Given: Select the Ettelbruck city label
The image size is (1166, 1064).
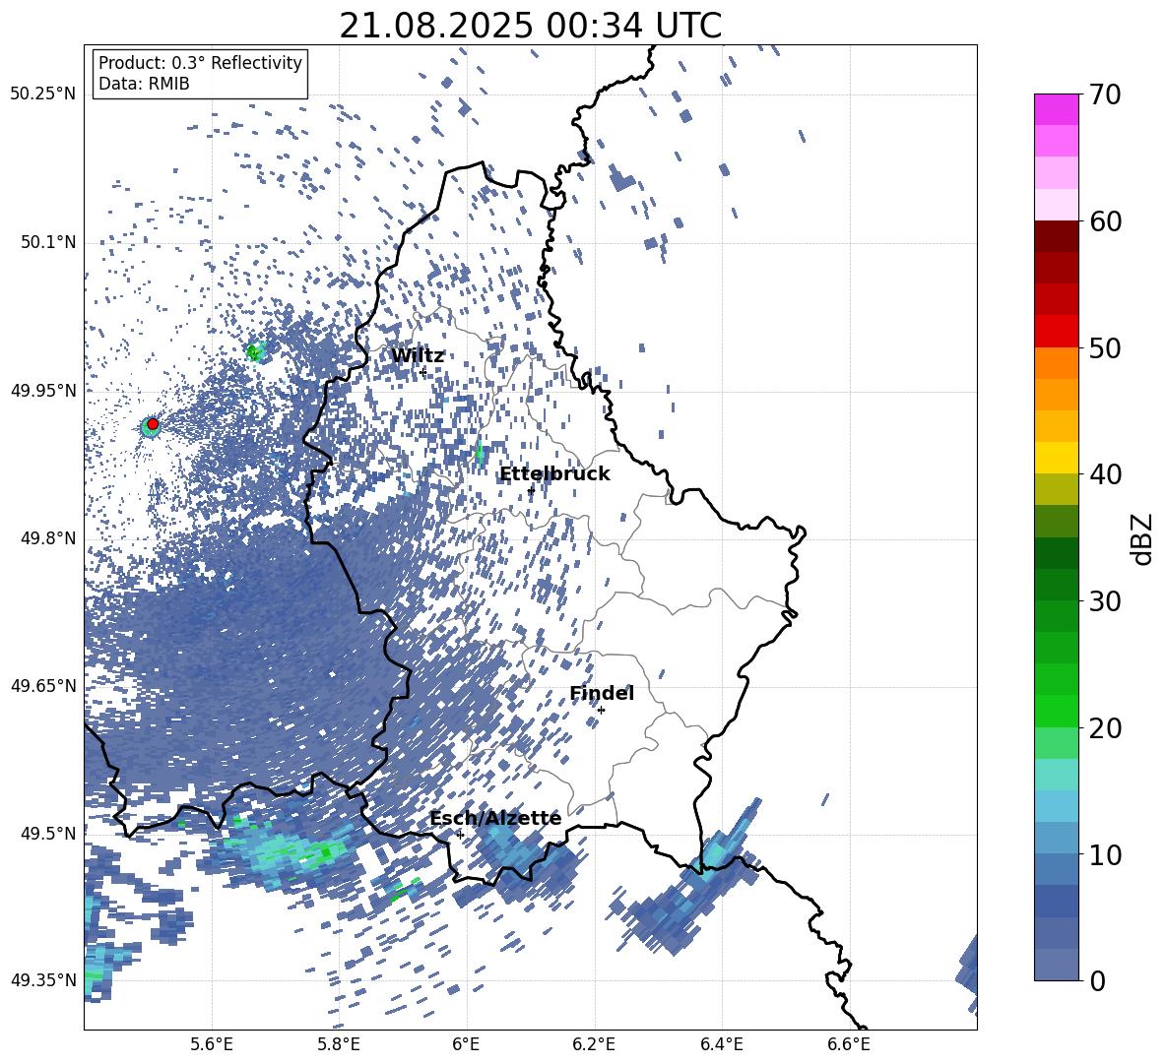Looking at the screenshot, I should (554, 474).
